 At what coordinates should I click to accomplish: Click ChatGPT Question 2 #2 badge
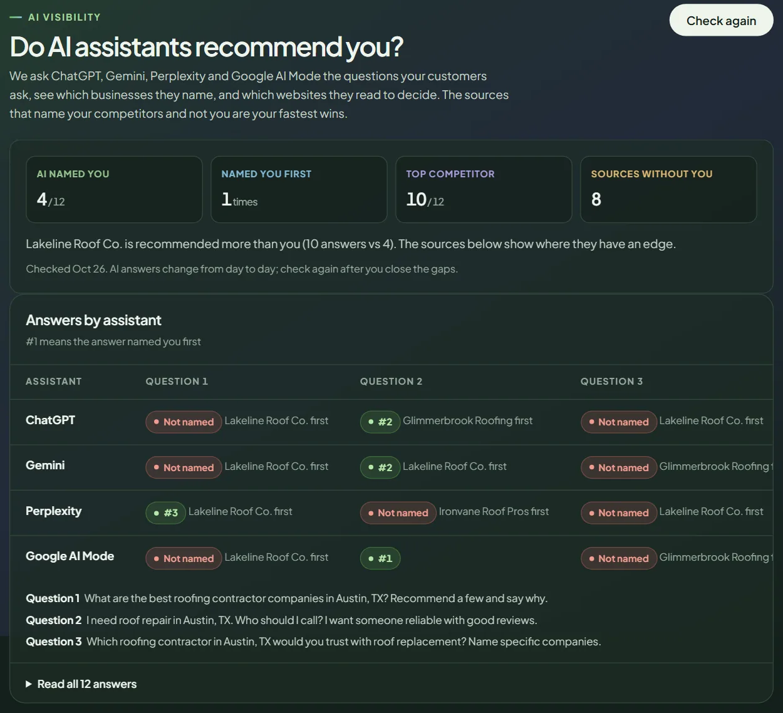(380, 422)
